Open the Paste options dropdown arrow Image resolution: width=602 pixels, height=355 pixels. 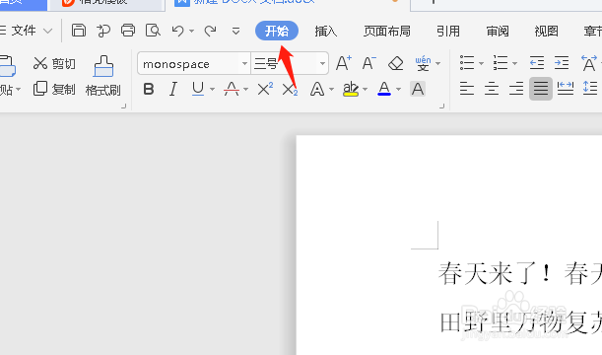[18, 90]
